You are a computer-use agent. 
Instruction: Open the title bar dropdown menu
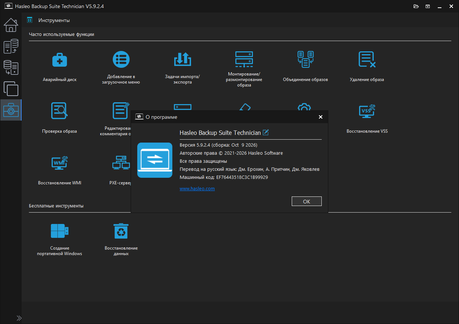428,6
